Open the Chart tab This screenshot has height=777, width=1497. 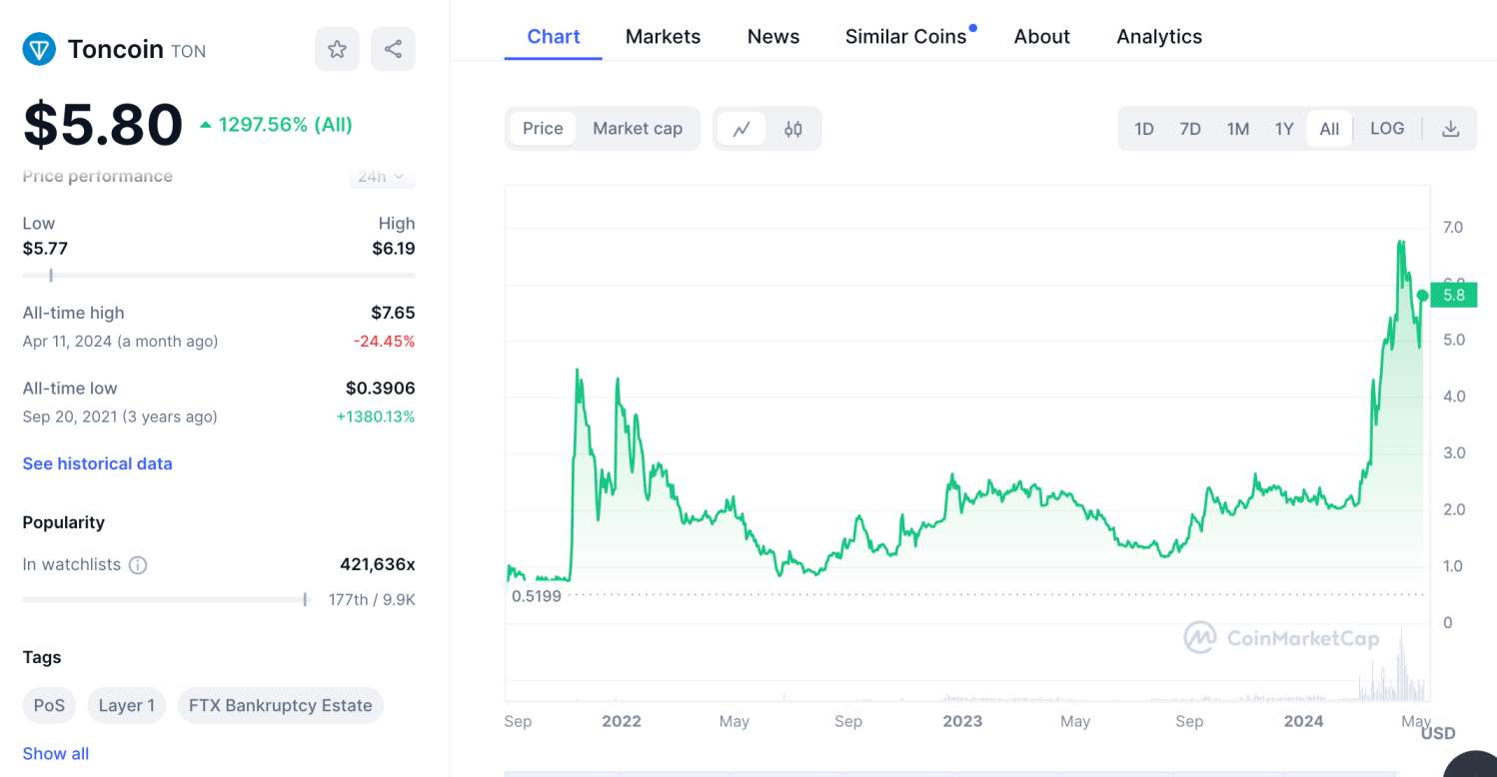coord(554,37)
